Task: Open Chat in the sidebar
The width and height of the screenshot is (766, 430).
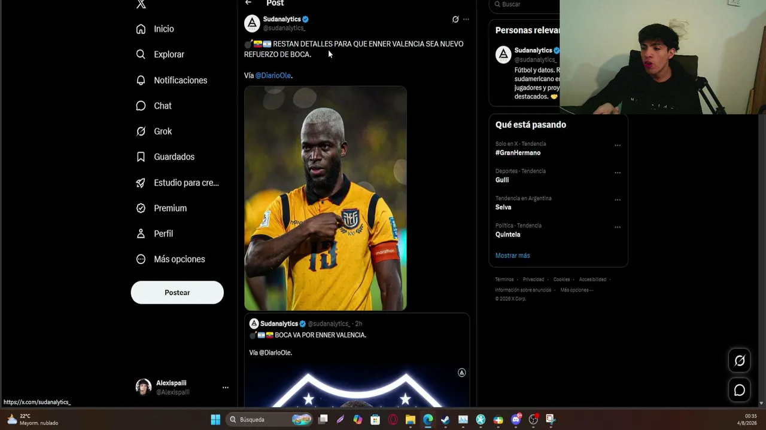Action: click(154, 106)
